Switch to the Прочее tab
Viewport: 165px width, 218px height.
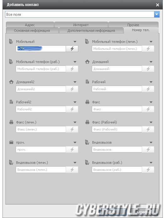coord(133,25)
